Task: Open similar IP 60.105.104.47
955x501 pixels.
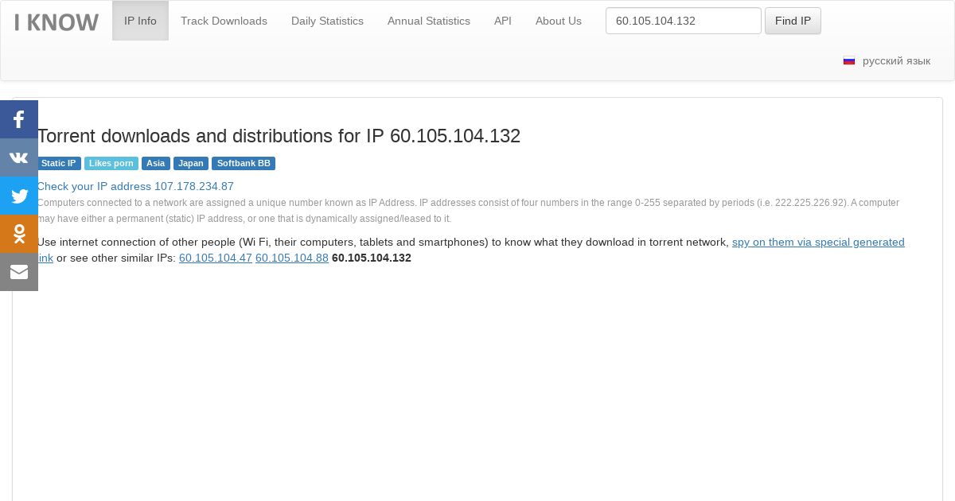Action: tap(216, 258)
